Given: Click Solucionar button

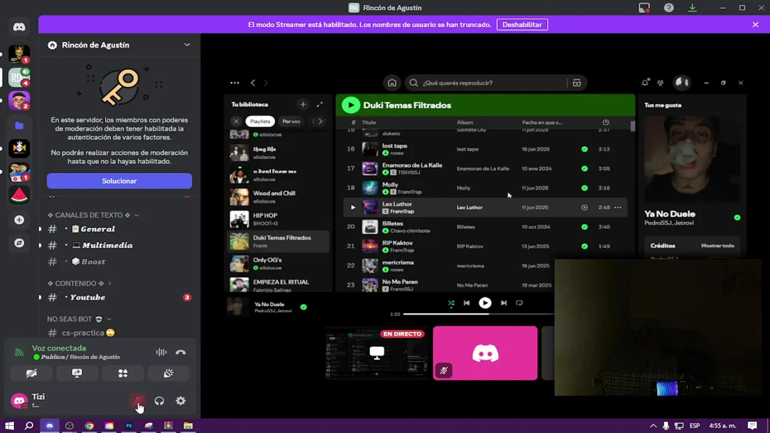Looking at the screenshot, I should point(119,181).
